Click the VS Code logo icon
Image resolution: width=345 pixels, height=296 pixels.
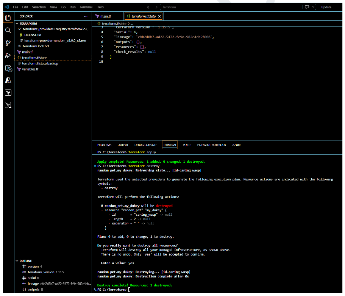pos(7,7)
